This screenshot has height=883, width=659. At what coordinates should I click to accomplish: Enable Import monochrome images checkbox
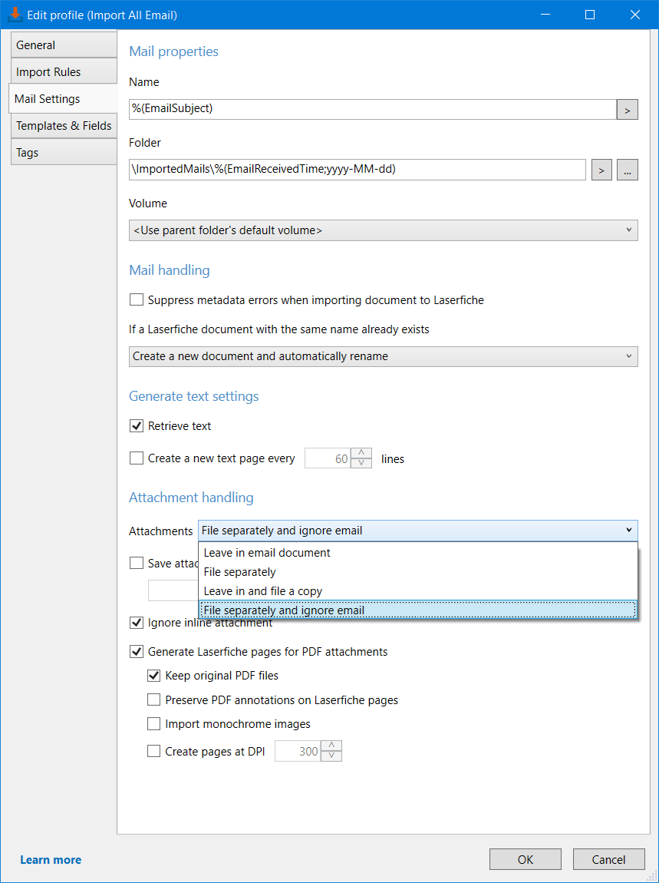[153, 723]
